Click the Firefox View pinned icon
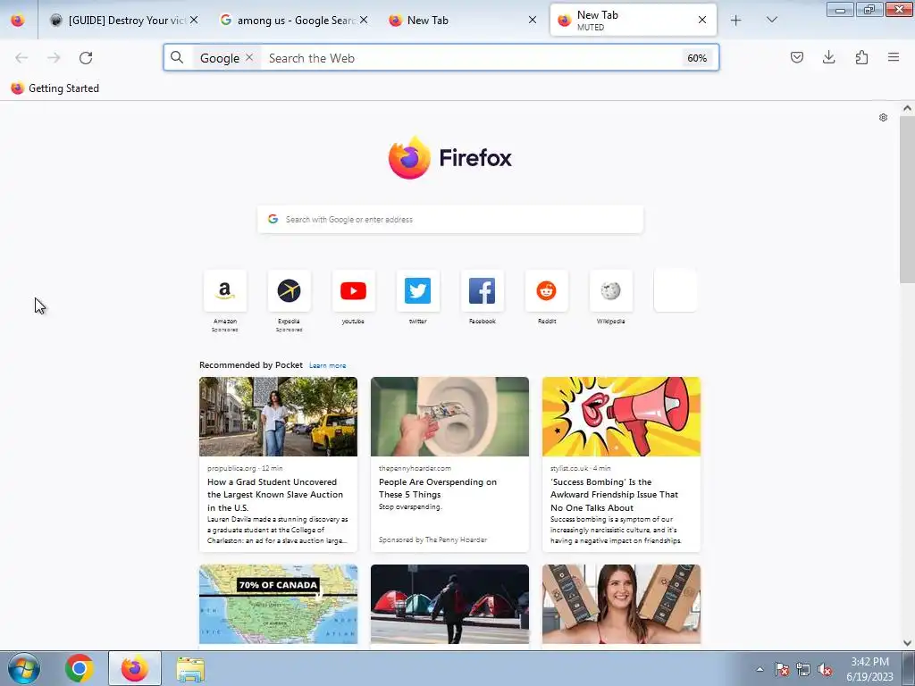 point(18,20)
